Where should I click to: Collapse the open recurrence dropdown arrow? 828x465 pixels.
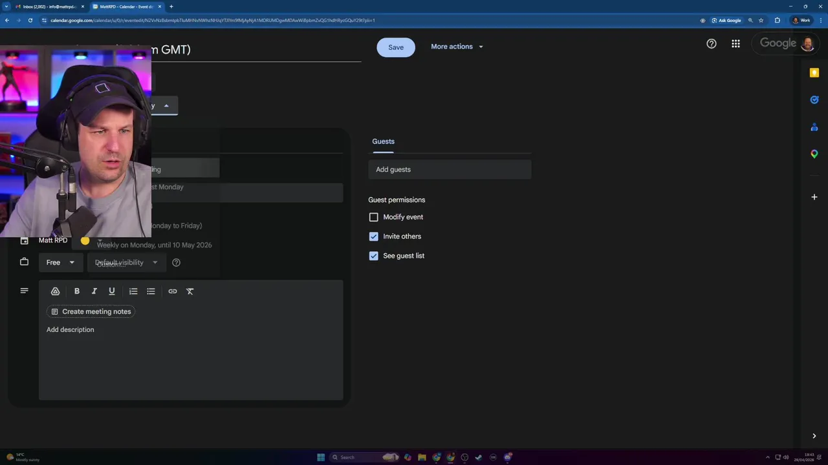pos(166,106)
